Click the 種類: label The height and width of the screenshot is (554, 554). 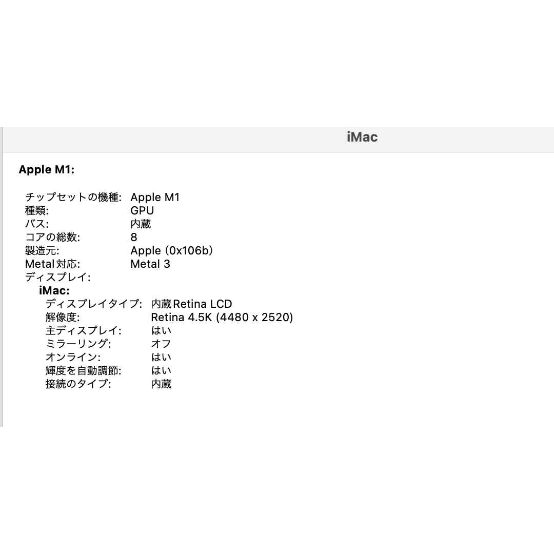[37, 211]
